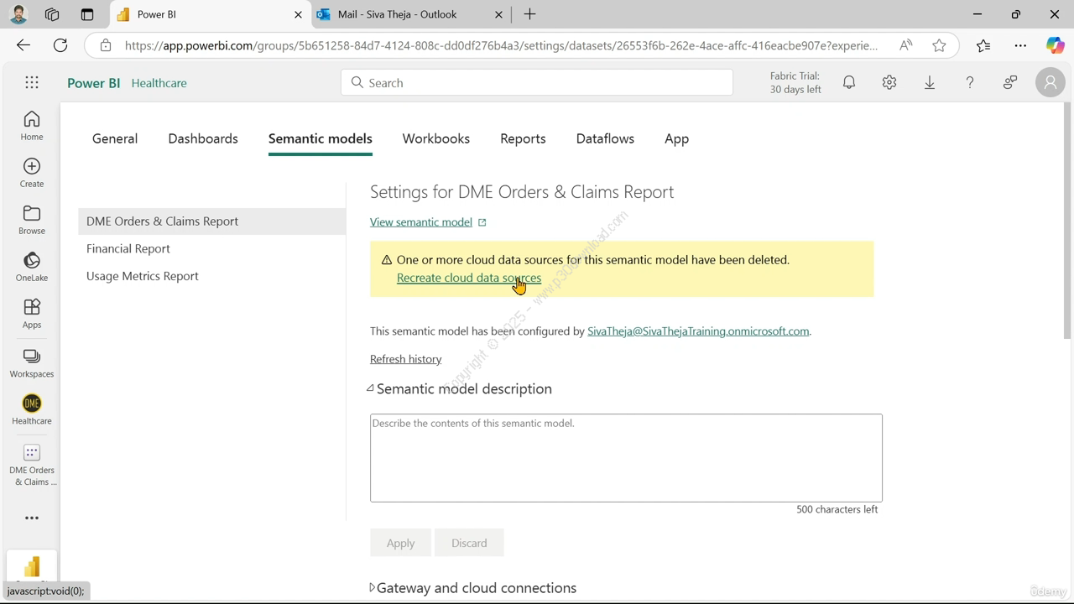Open Home in left navigation
1074x604 pixels.
click(x=32, y=125)
